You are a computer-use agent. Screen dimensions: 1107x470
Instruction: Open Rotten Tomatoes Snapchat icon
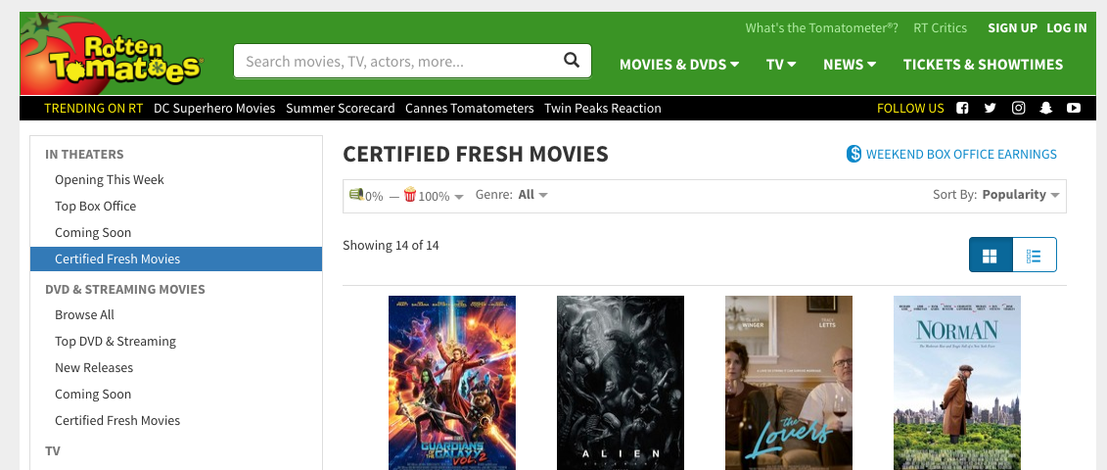click(x=1045, y=108)
